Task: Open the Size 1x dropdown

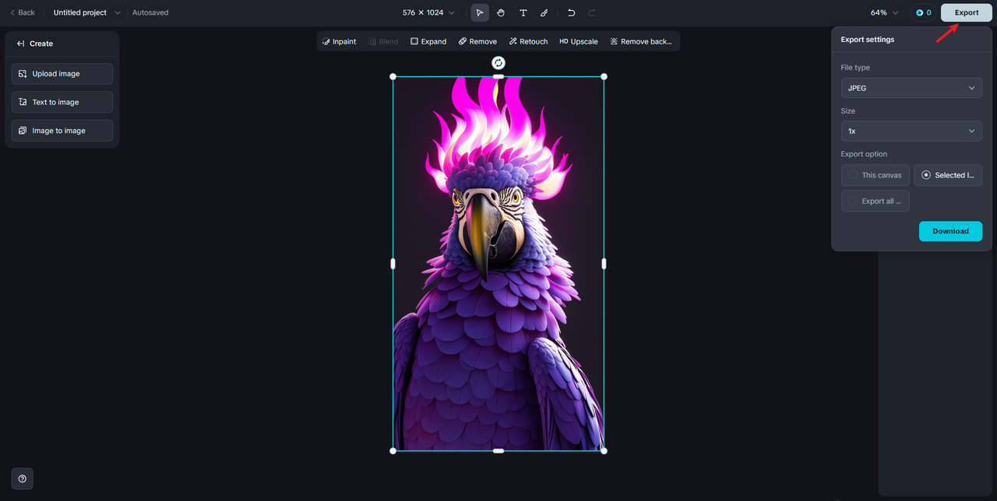Action: [x=911, y=131]
